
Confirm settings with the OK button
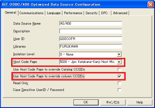click(86, 102)
